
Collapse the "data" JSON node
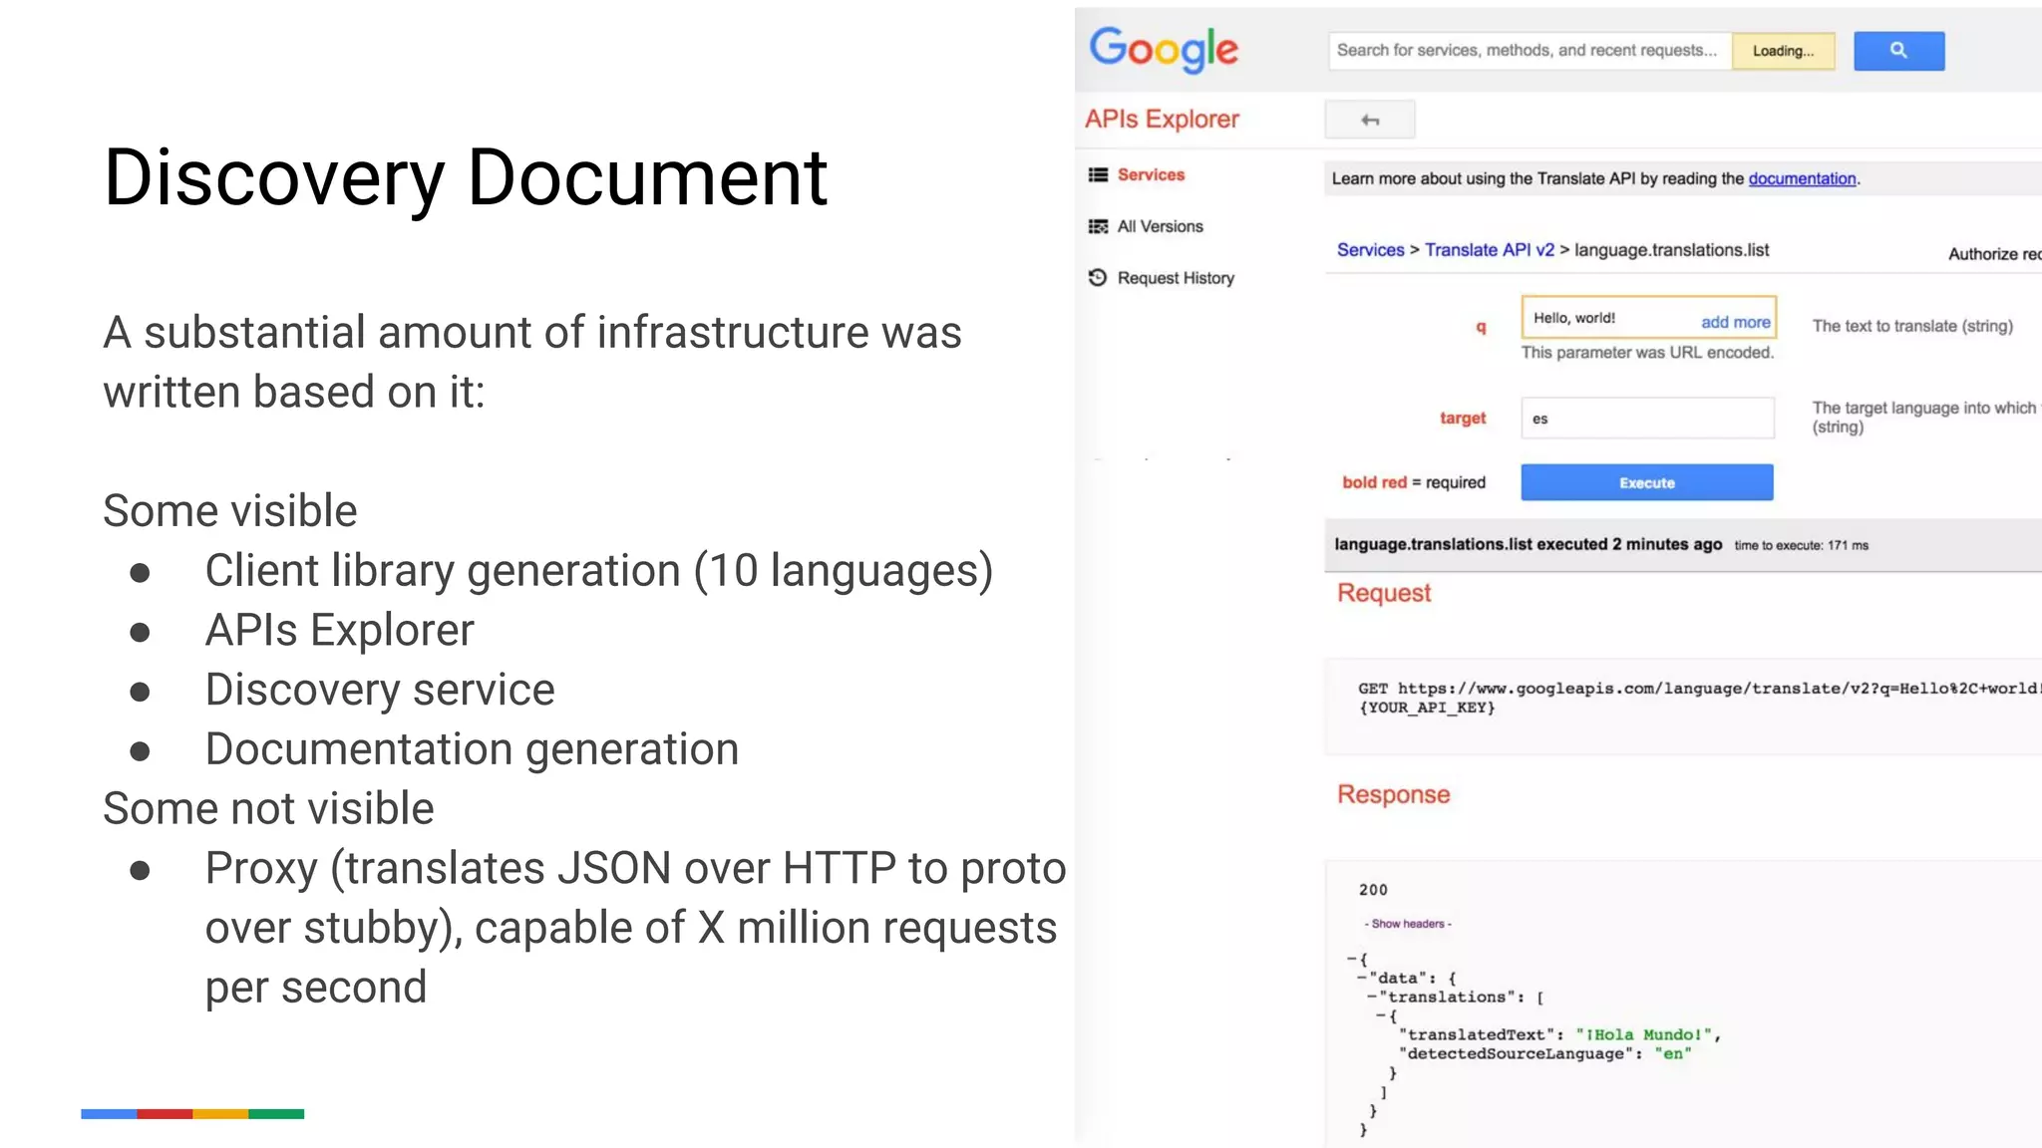click(1362, 978)
